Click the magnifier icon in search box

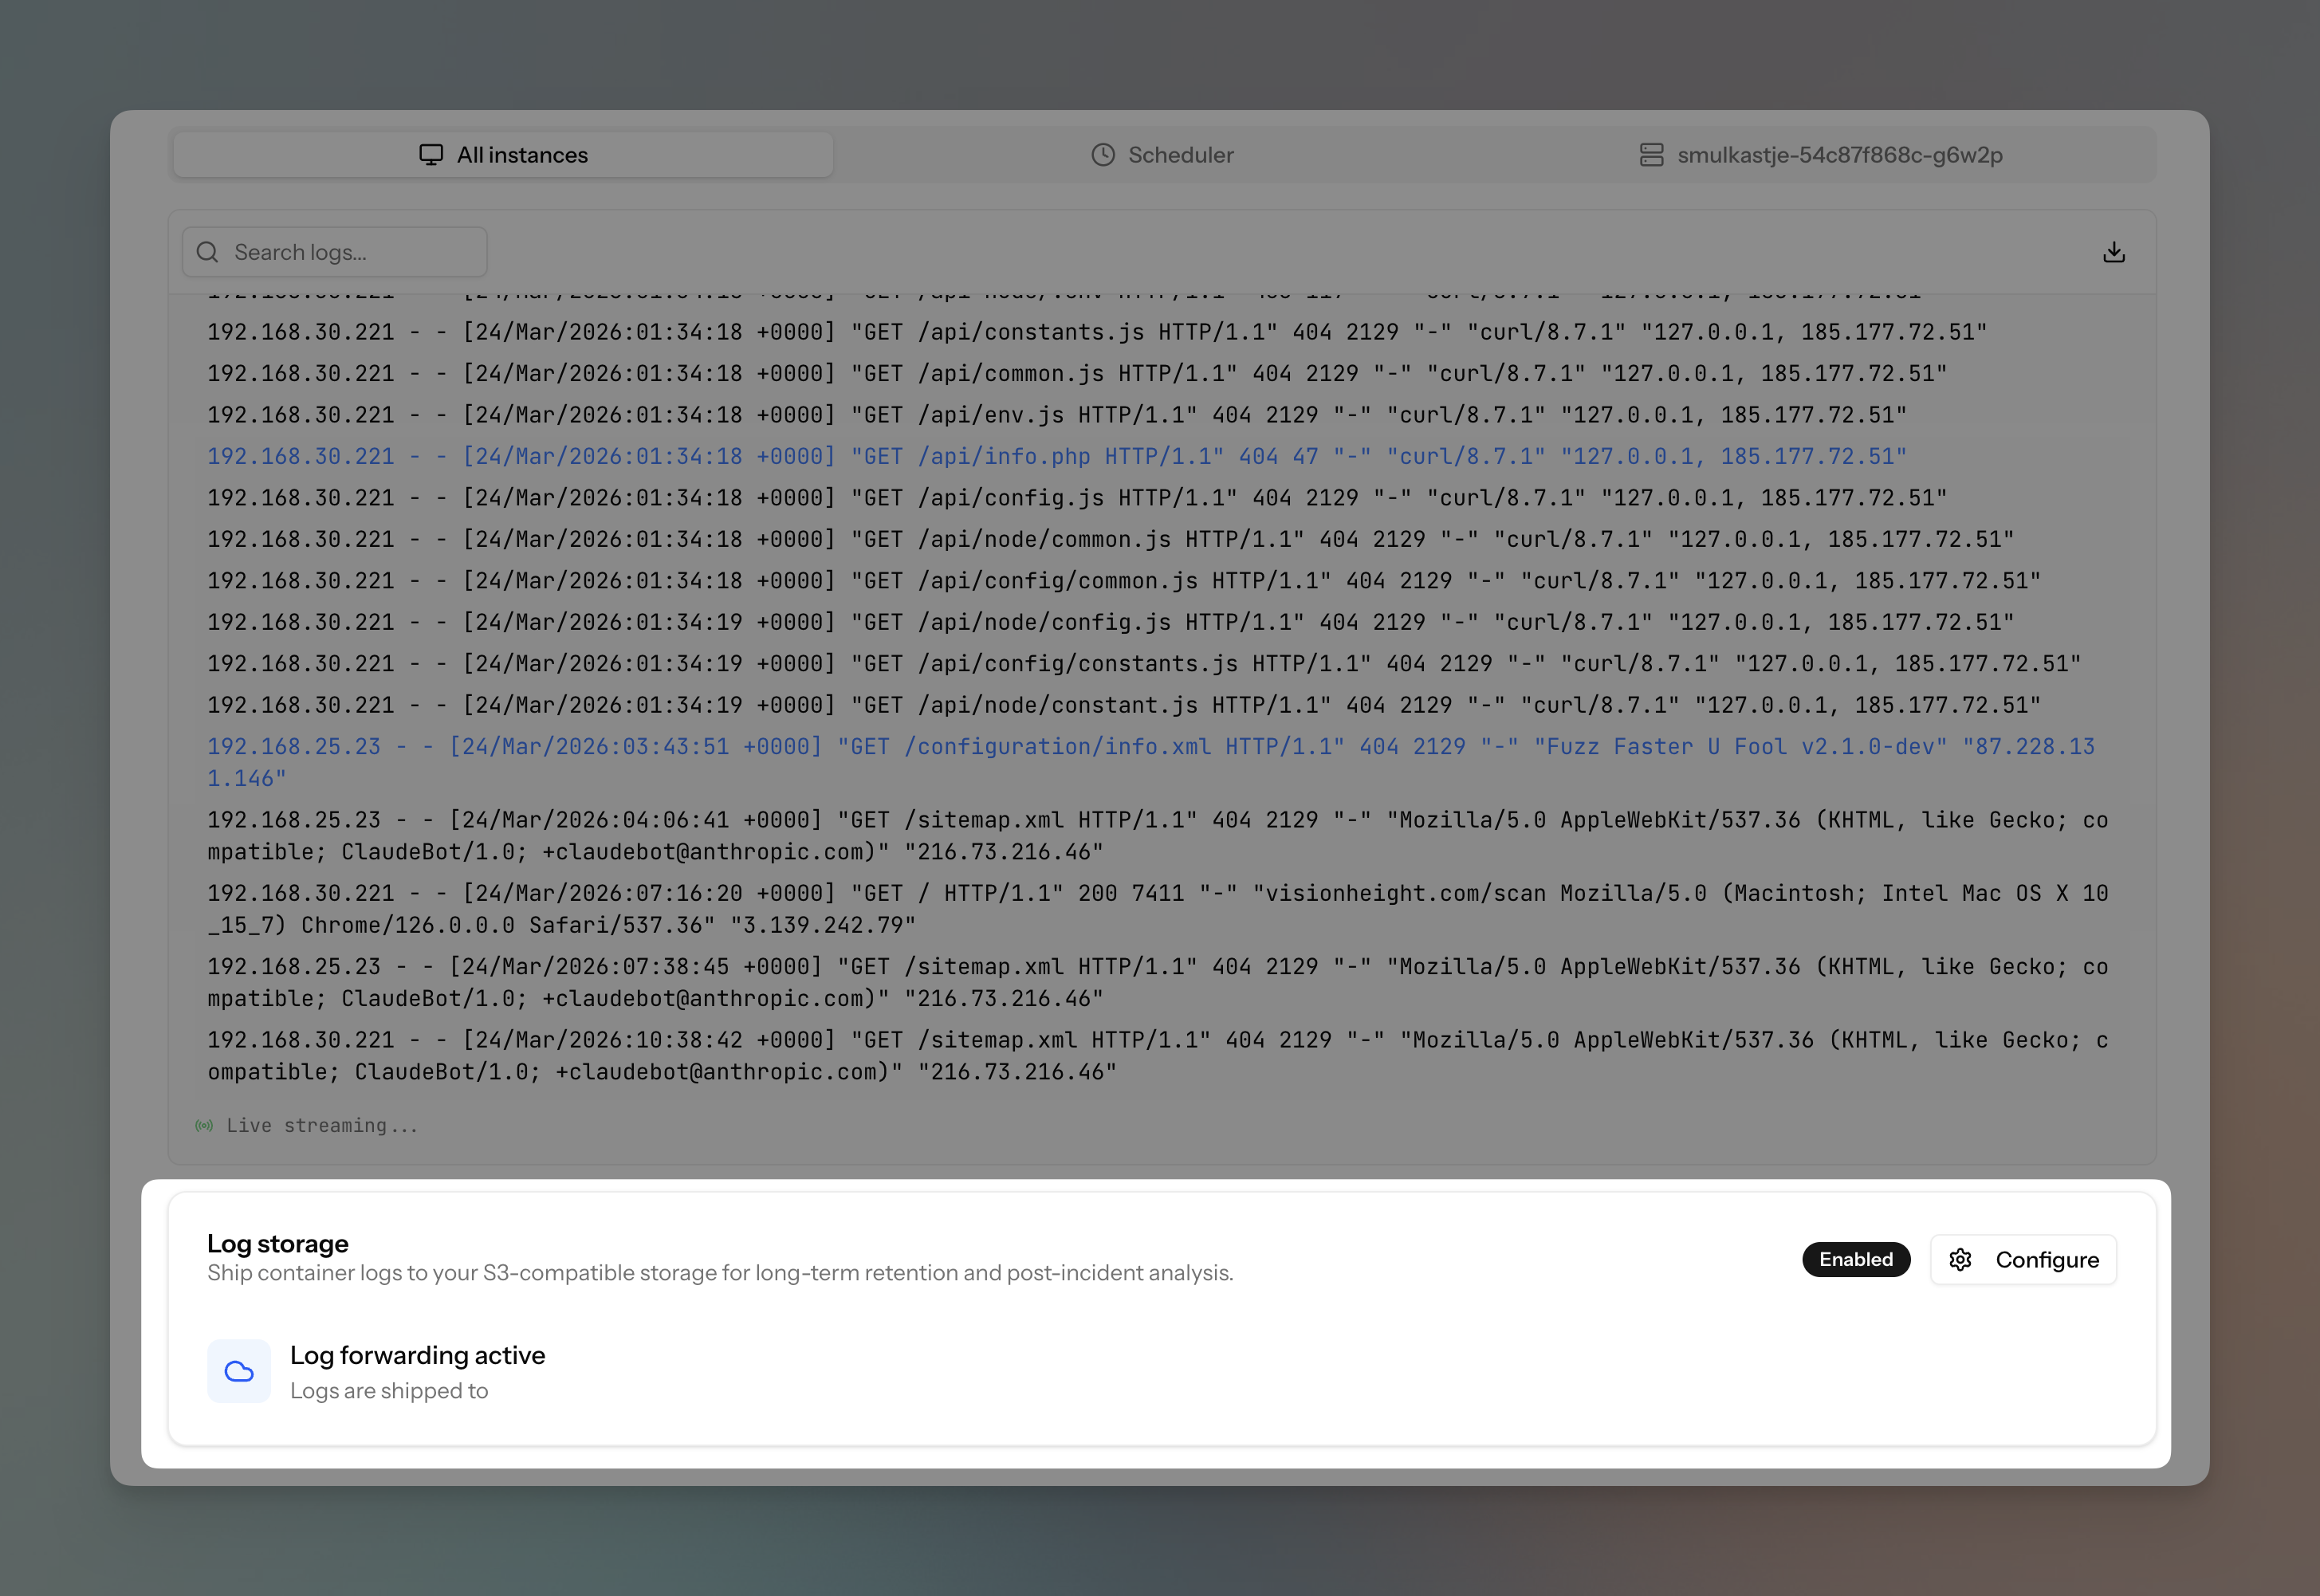coord(208,252)
